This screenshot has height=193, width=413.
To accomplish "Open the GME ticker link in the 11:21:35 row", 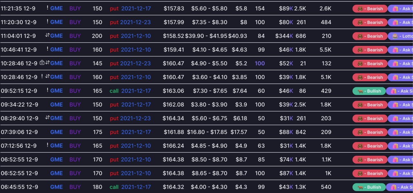I will (56, 8).
